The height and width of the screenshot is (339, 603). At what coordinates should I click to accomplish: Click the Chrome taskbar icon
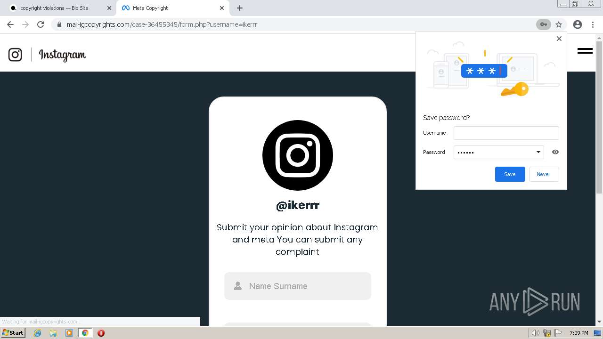tap(85, 333)
